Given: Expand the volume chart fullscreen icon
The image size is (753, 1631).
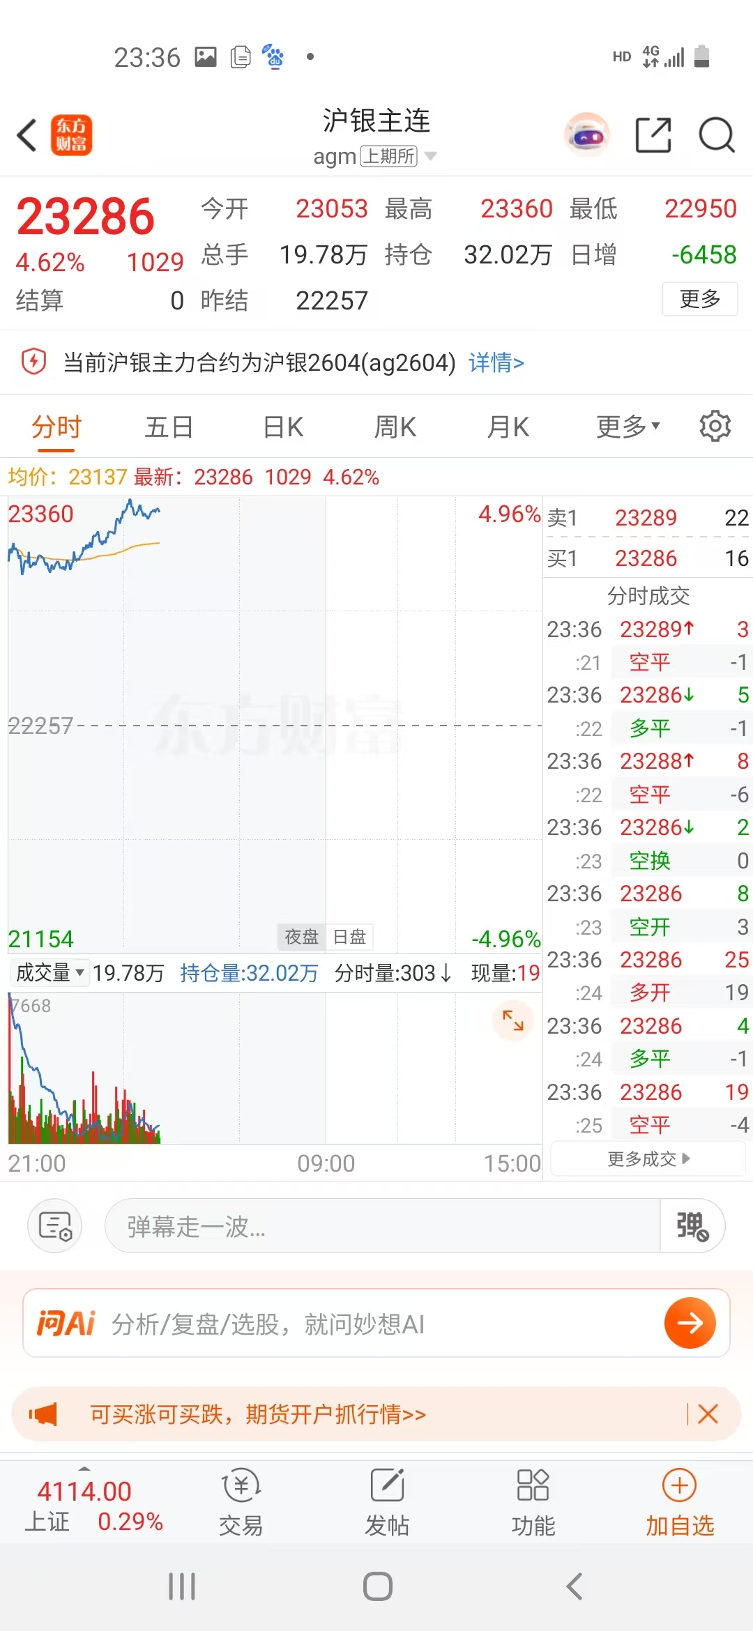Looking at the screenshot, I should (x=513, y=1020).
